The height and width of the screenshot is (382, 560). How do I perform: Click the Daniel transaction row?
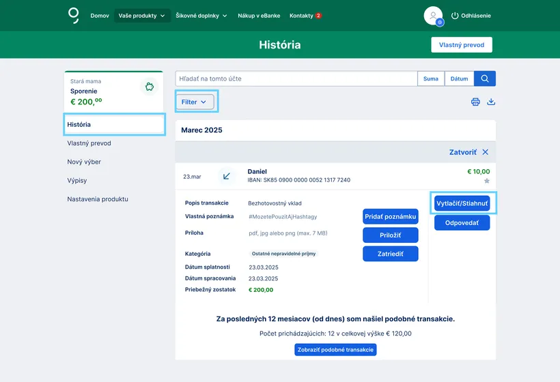pos(335,176)
